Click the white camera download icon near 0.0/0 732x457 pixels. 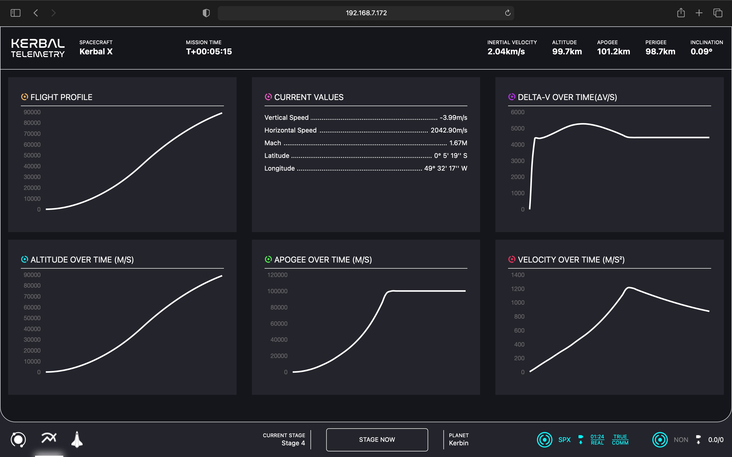click(698, 439)
